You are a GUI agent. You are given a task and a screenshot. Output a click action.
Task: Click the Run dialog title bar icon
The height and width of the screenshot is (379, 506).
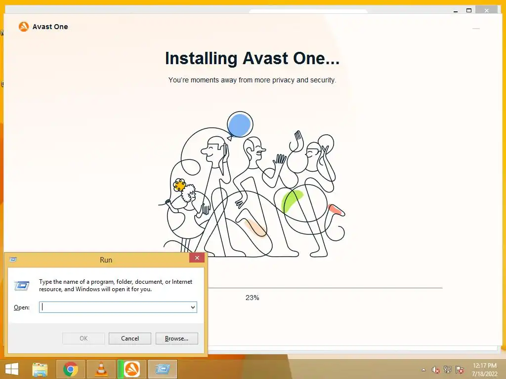(13, 260)
